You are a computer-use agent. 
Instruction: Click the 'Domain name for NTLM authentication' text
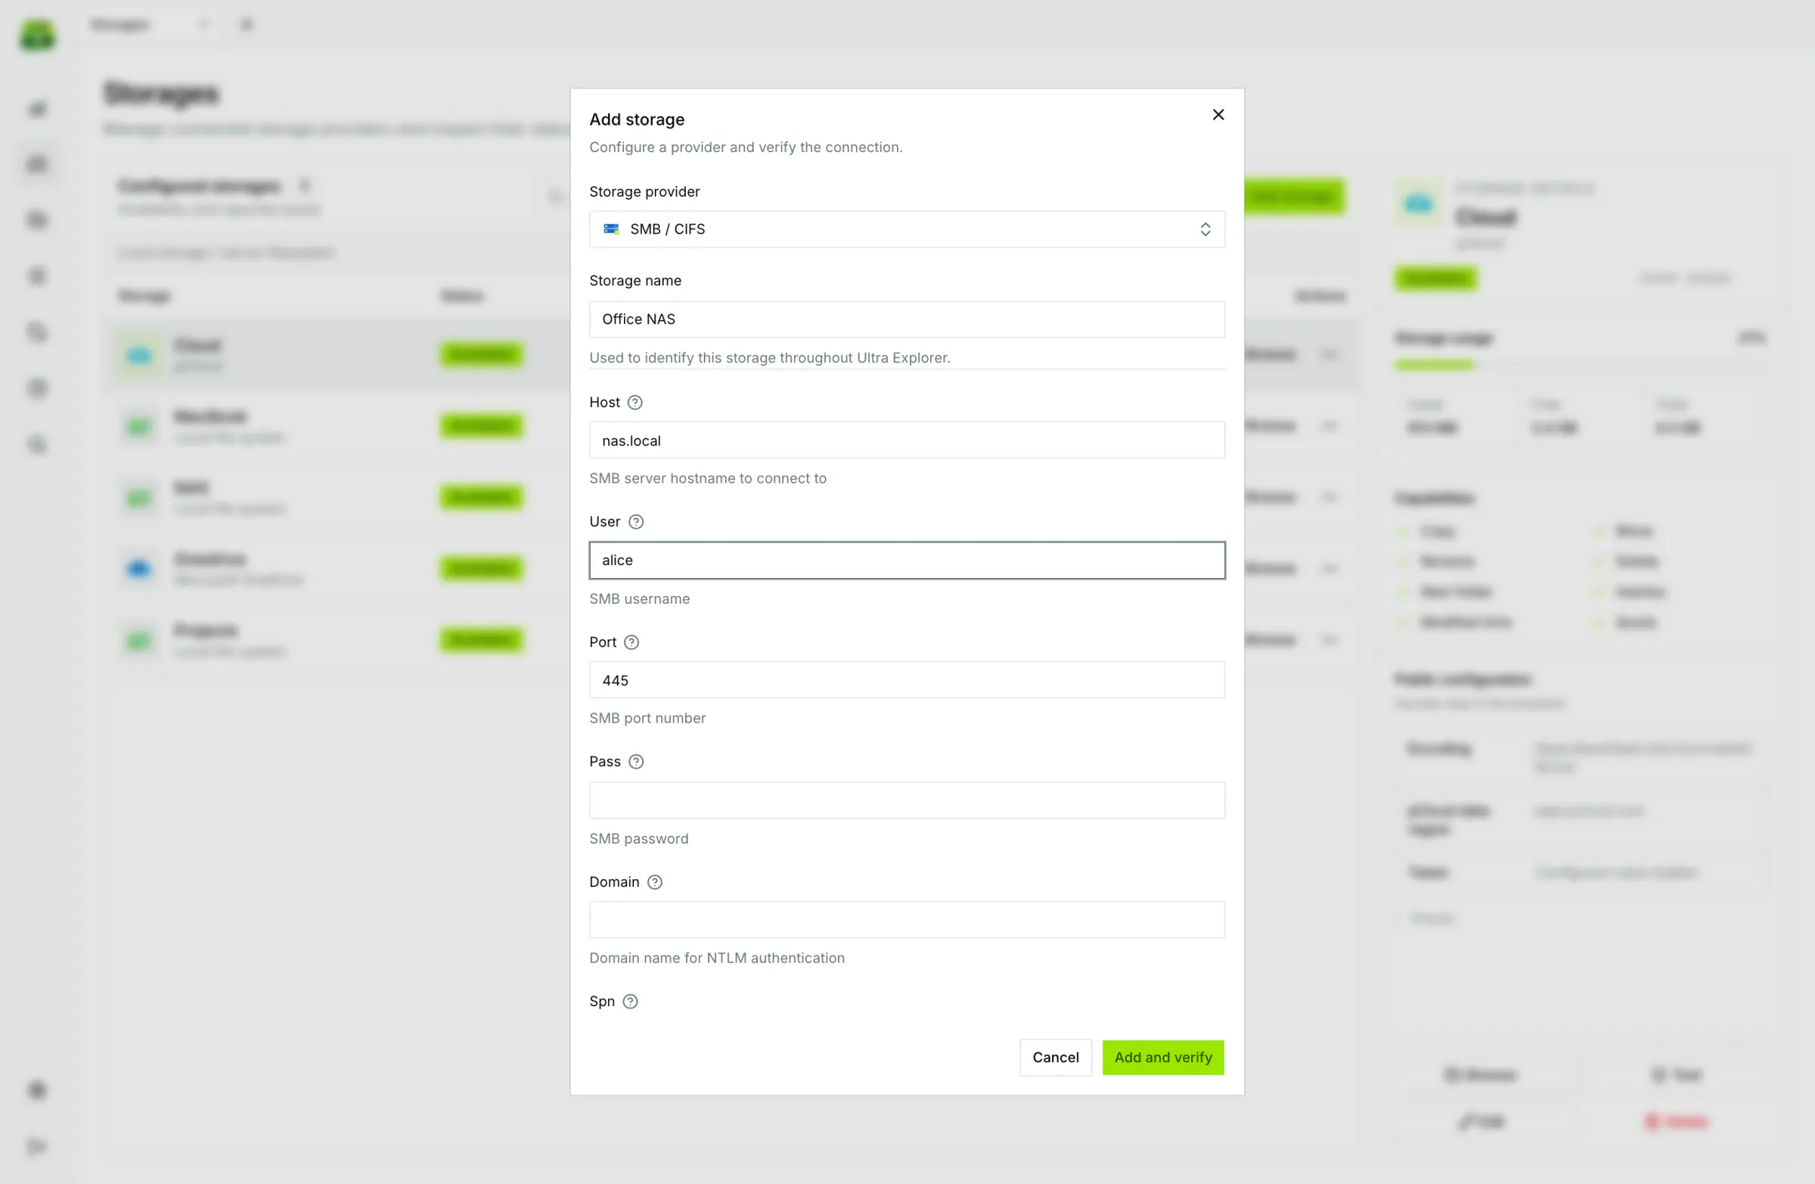[x=717, y=959]
